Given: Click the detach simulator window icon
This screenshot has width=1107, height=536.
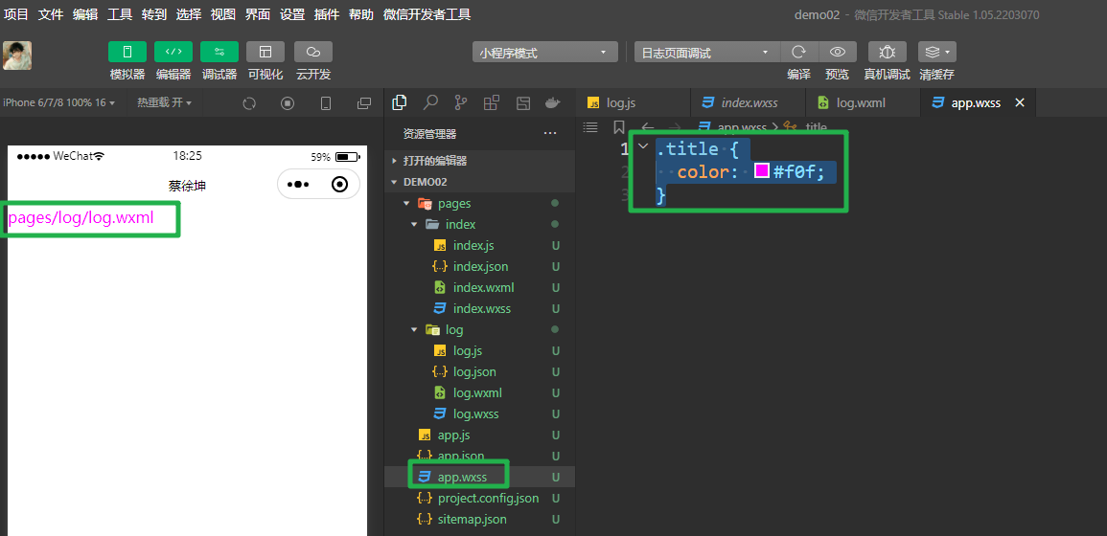Looking at the screenshot, I should [x=364, y=103].
